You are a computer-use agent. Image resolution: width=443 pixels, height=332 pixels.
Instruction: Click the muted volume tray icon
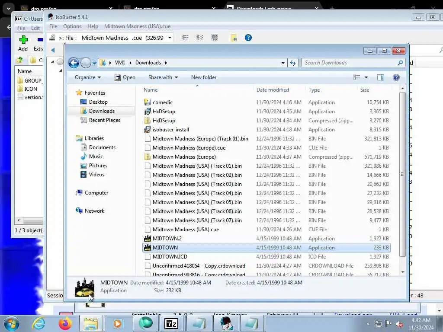pos(399,324)
